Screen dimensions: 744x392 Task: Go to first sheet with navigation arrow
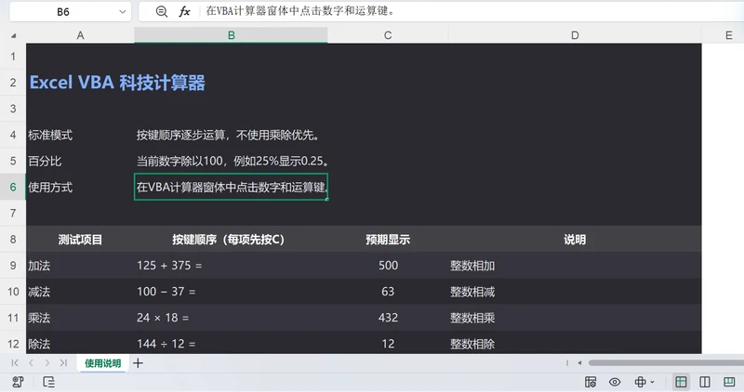(15, 363)
